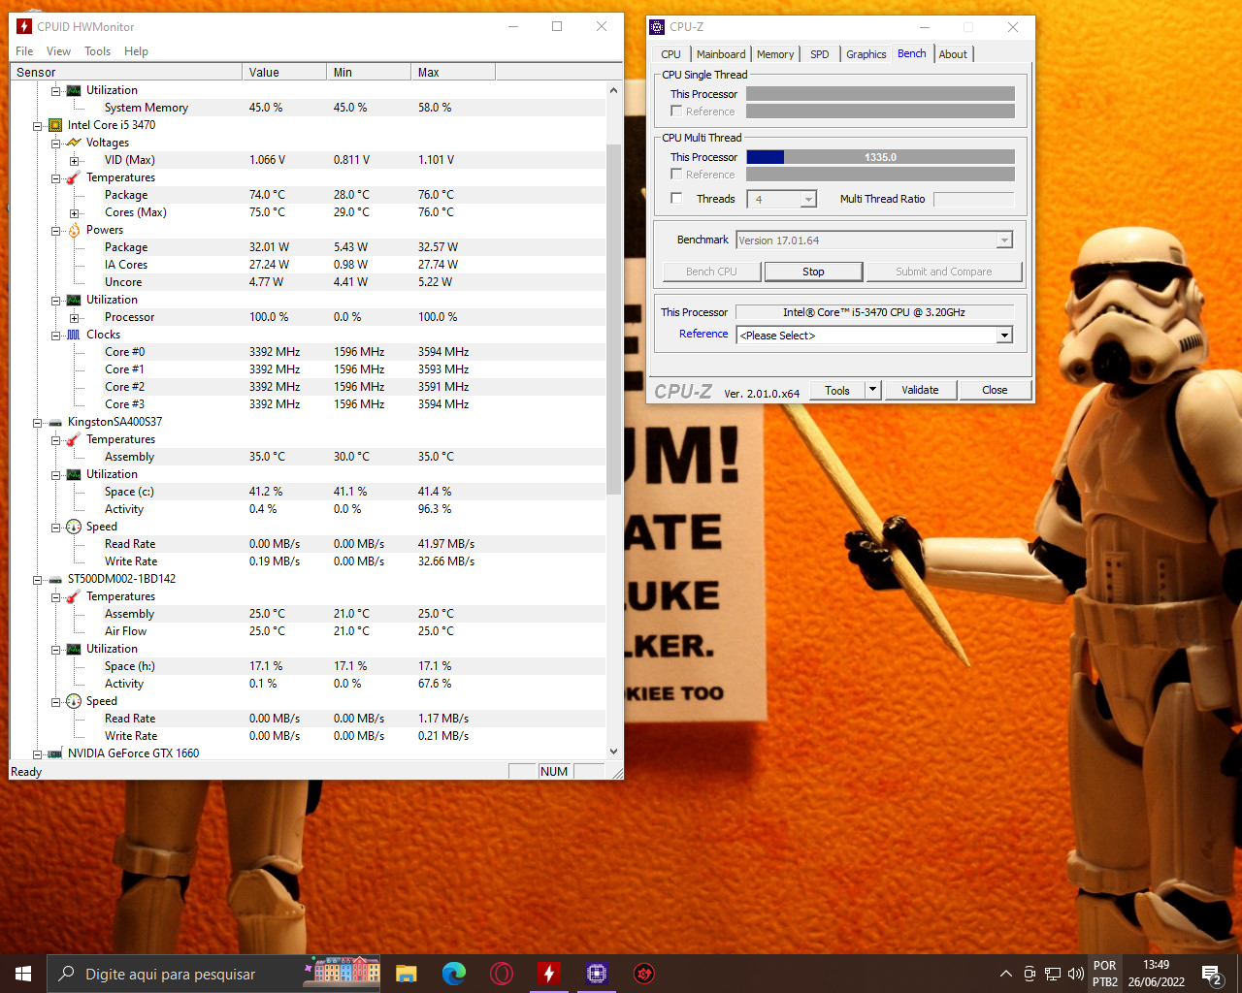Click the ST500DM002 Speed gauge icon

(74, 701)
